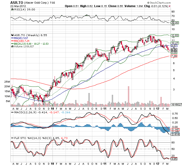Click the red MA(130) line swatch
This screenshot has width=182, height=166.
point(12,41)
